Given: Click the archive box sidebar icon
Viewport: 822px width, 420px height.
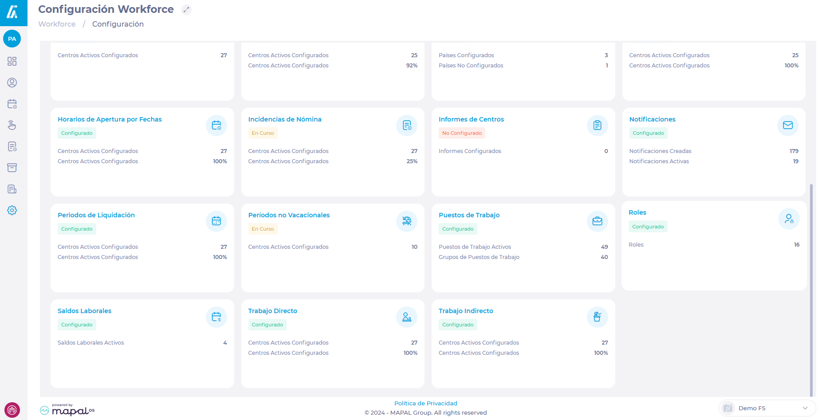Looking at the screenshot, I should click(x=12, y=168).
